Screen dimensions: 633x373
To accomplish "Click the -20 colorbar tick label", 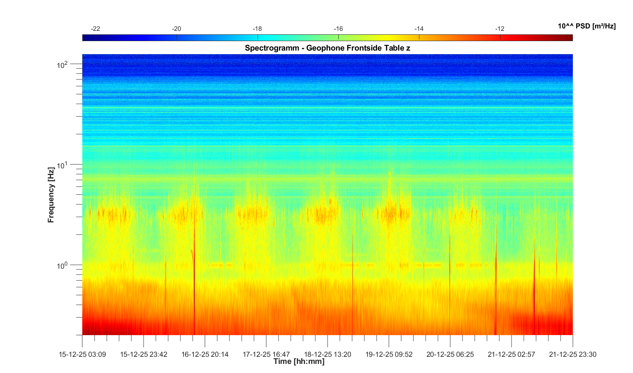I will 176,29.
